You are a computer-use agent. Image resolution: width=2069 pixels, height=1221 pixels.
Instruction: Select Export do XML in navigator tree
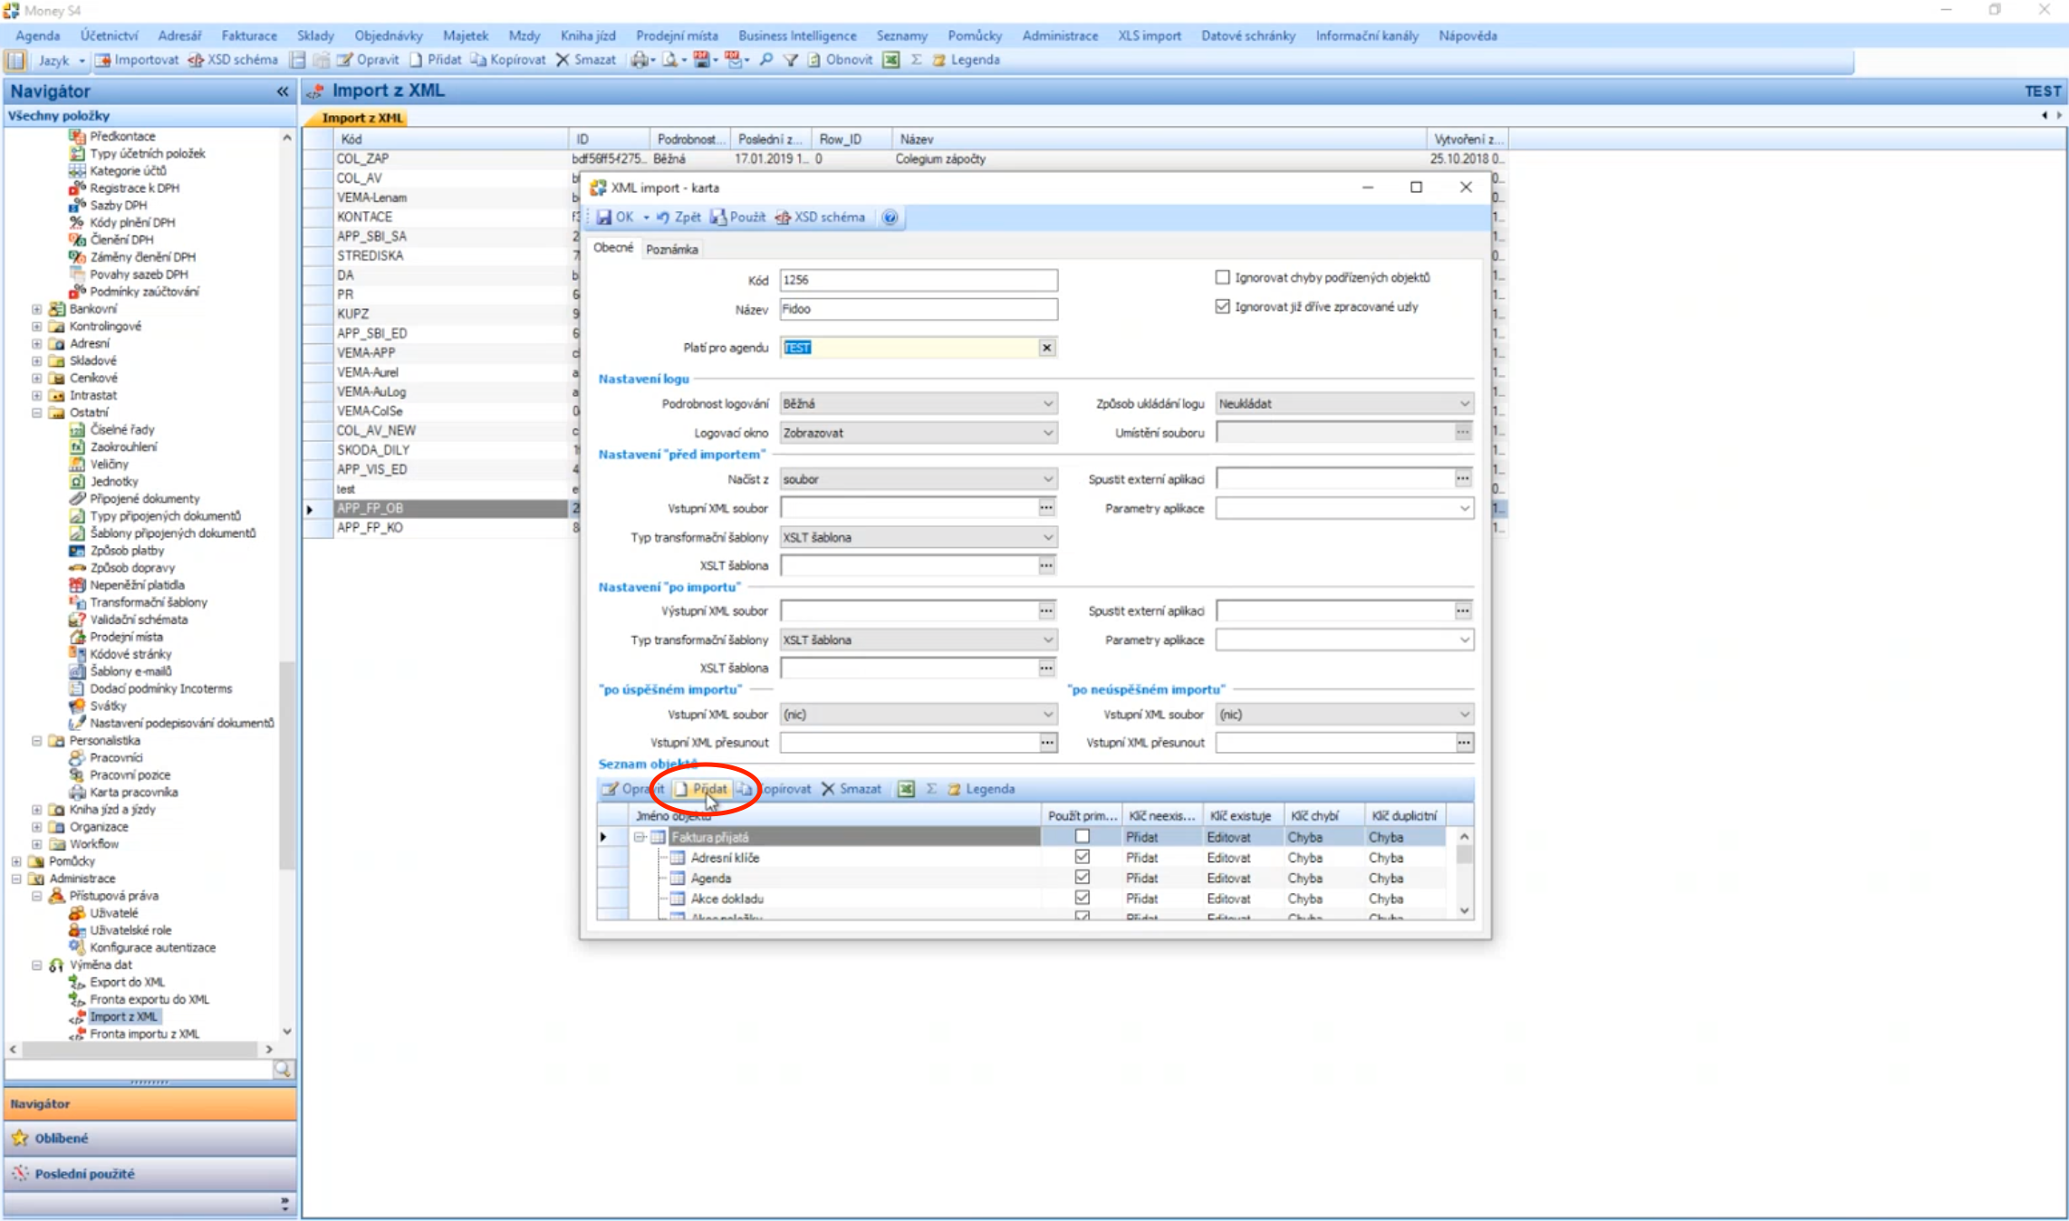127,982
